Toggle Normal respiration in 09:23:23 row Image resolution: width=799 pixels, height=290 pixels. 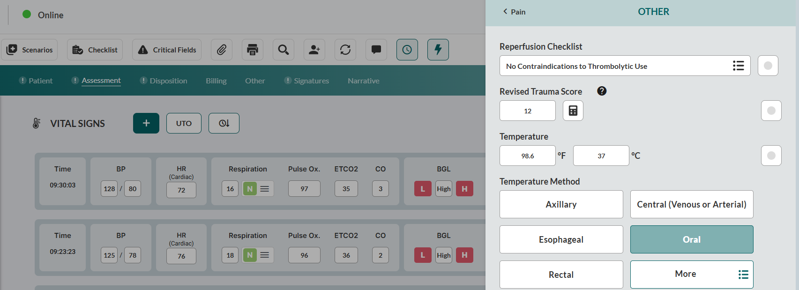point(250,255)
